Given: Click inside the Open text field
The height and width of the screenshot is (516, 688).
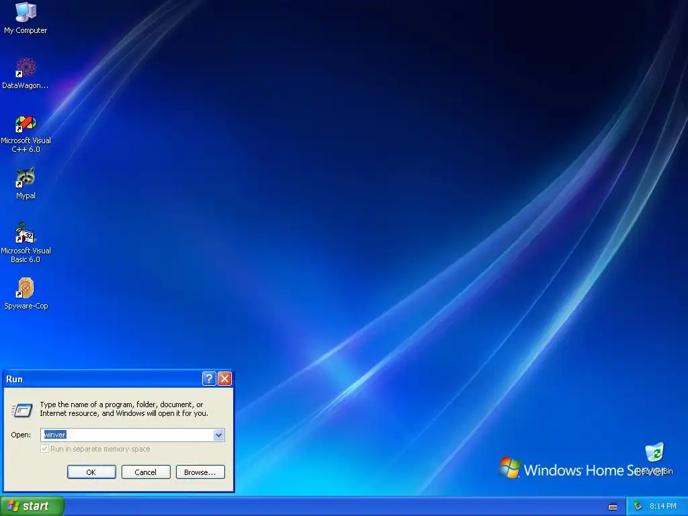Looking at the screenshot, I should click(127, 435).
